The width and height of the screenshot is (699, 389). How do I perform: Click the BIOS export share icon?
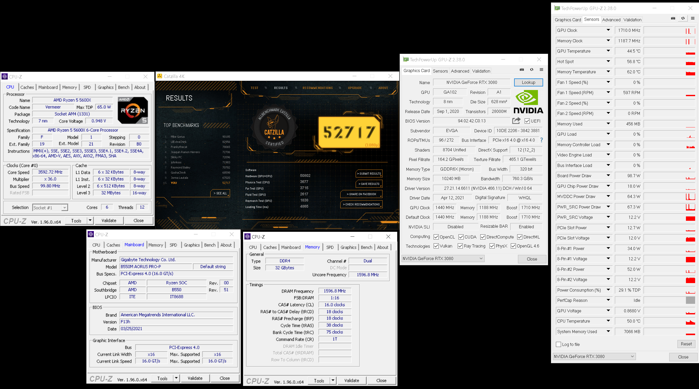tap(516, 121)
